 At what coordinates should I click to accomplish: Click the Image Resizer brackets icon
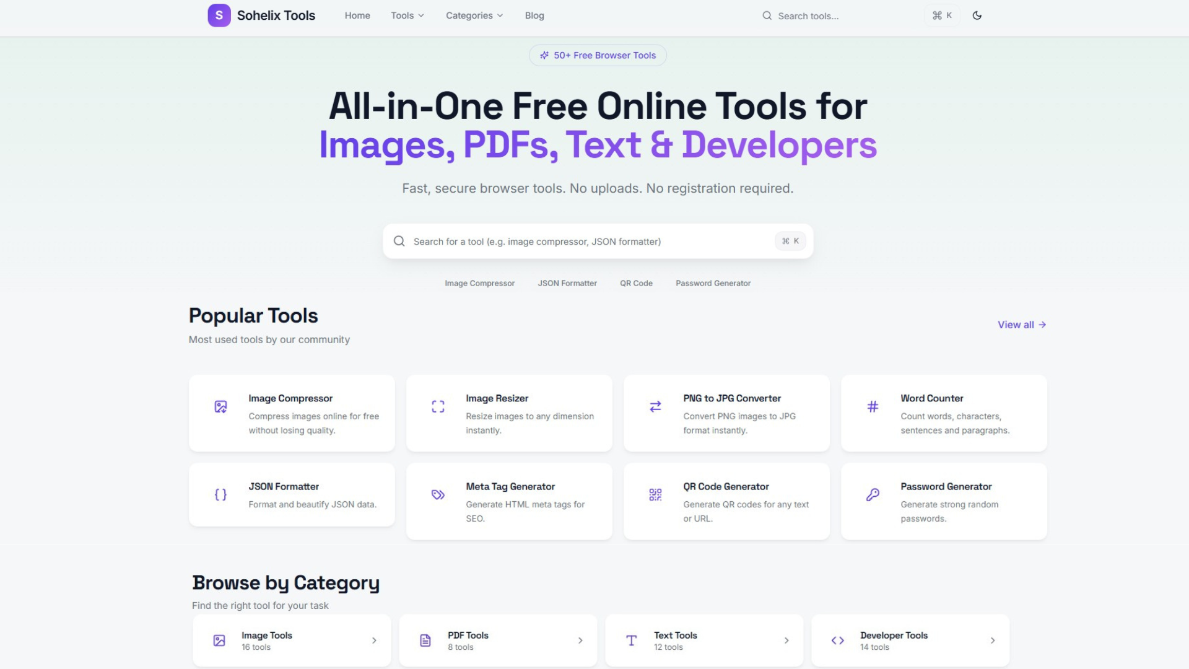tap(438, 407)
